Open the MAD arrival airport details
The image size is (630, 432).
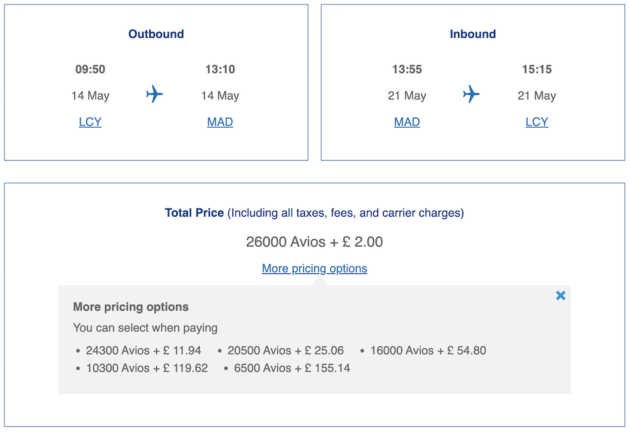tap(219, 122)
